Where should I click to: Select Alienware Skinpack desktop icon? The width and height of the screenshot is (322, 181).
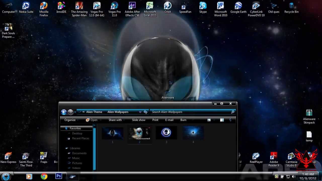pos(309,117)
